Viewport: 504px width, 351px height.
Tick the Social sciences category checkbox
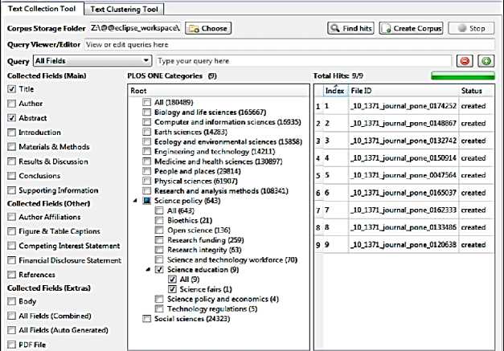pos(145,318)
